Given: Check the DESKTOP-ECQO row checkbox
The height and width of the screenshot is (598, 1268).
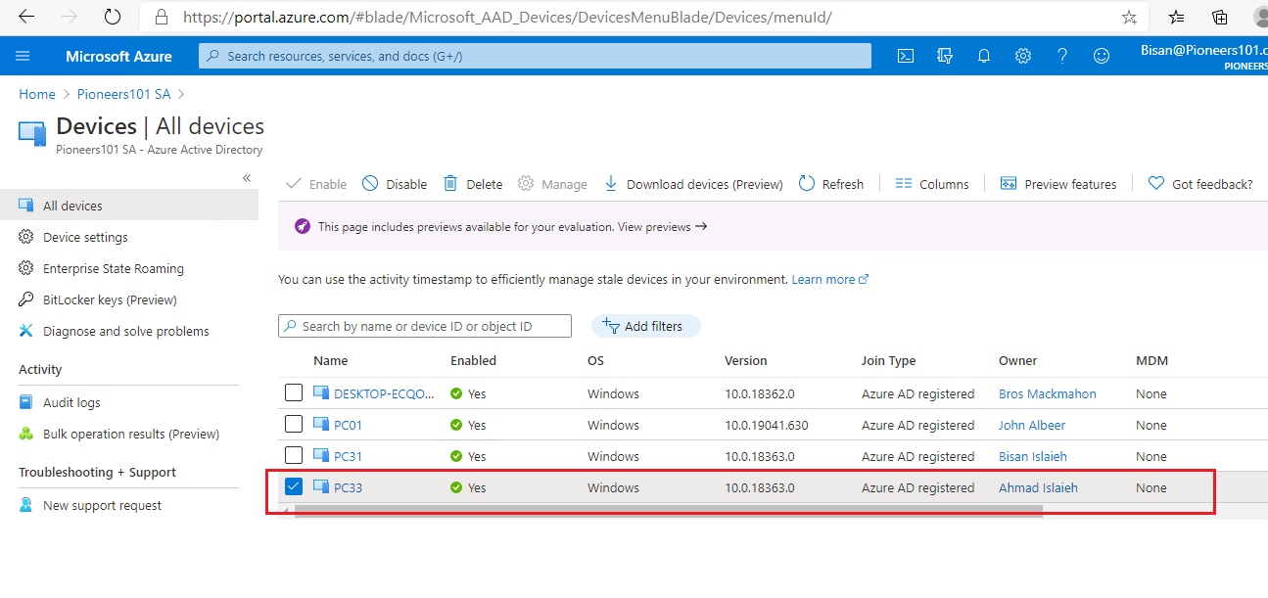Looking at the screenshot, I should point(294,393).
